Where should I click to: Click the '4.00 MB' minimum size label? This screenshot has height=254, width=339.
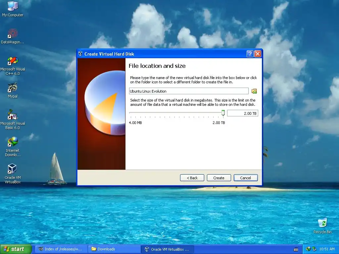pyautogui.click(x=135, y=123)
